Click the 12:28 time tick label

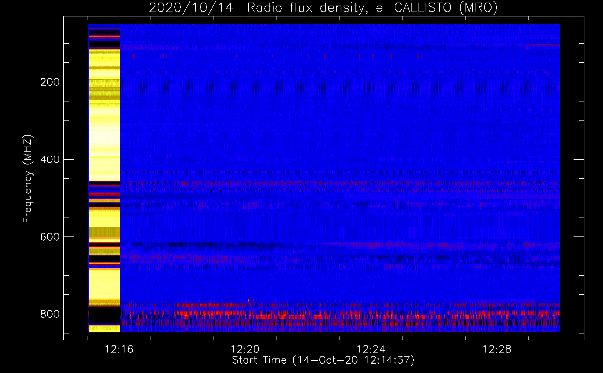pos(497,350)
